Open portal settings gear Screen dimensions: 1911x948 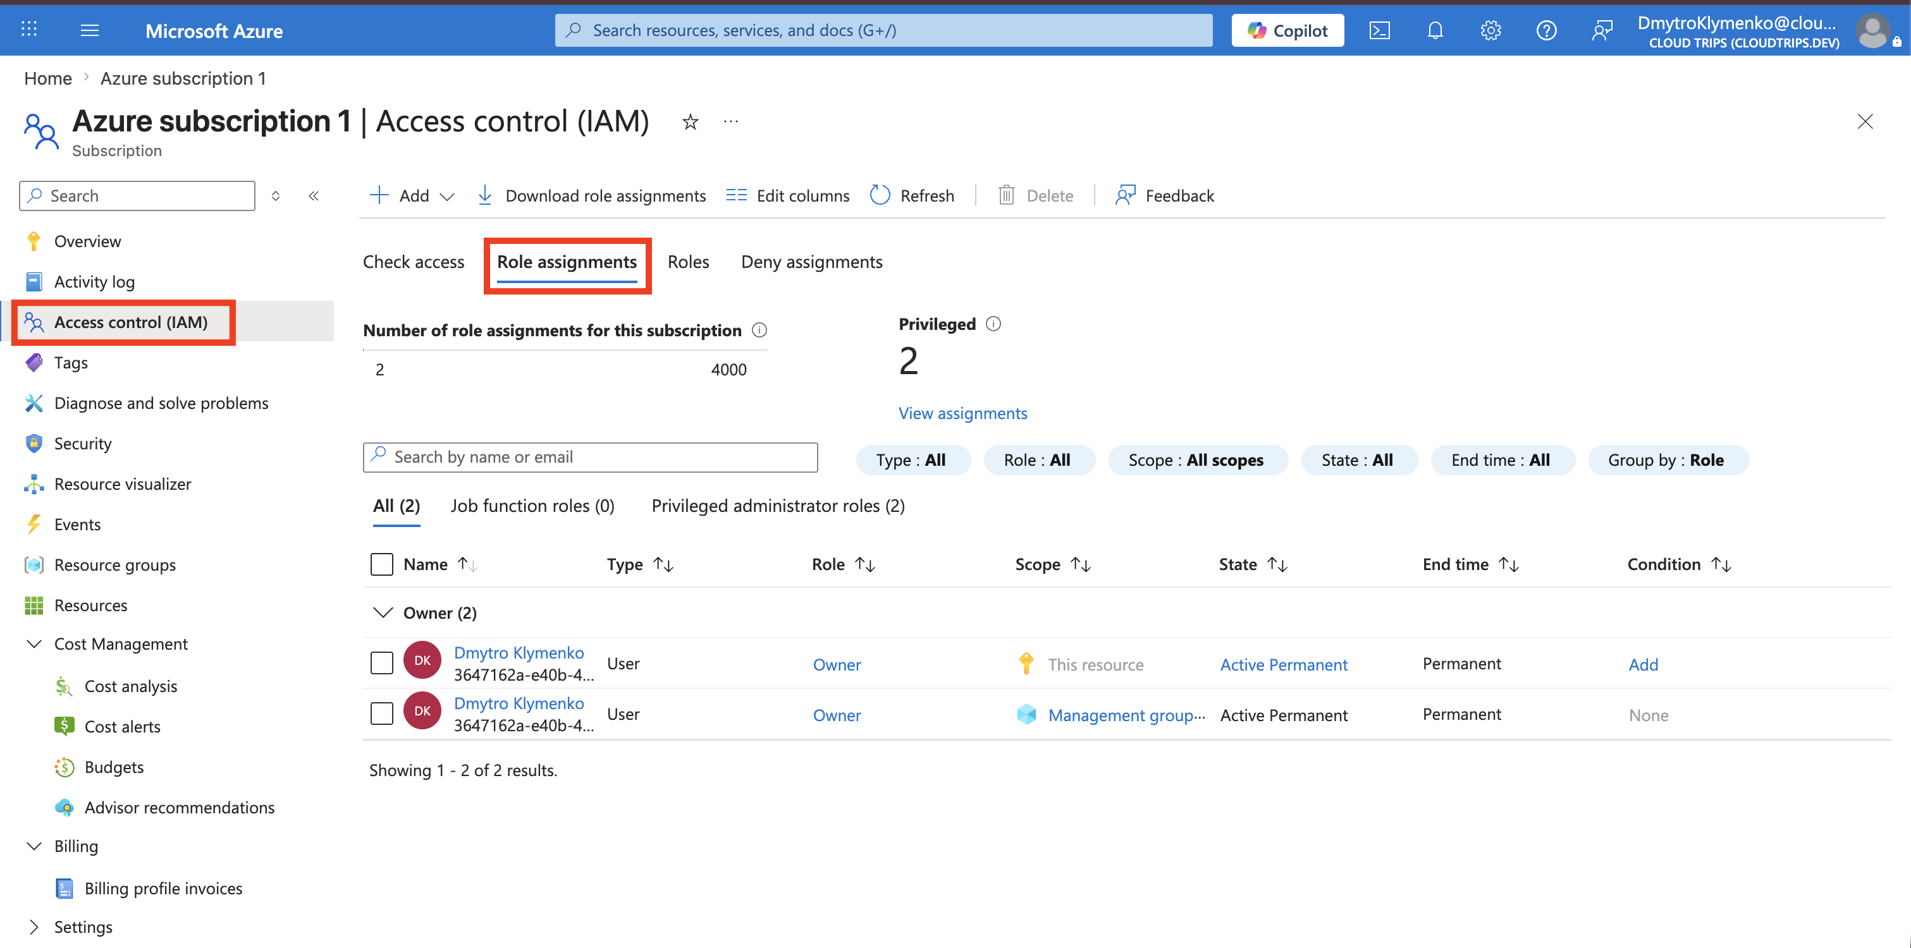click(1490, 30)
